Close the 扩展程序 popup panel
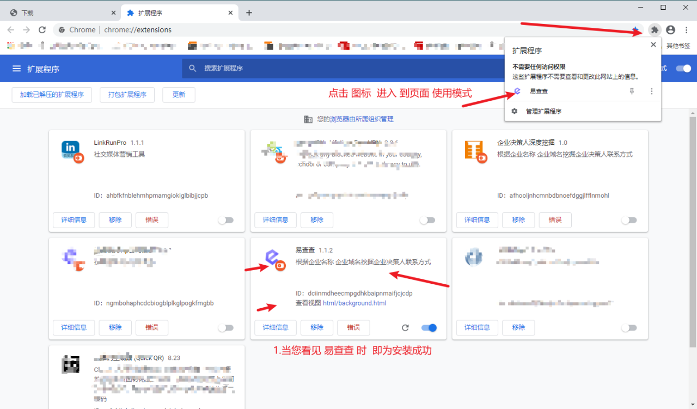 (x=653, y=45)
